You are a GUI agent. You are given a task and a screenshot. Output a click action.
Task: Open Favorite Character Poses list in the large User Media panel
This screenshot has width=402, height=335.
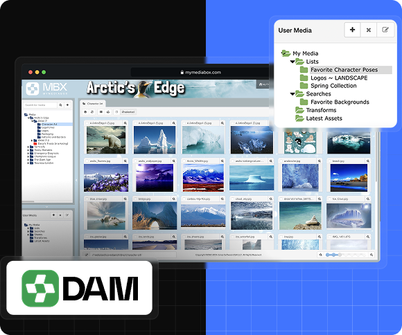(344, 70)
